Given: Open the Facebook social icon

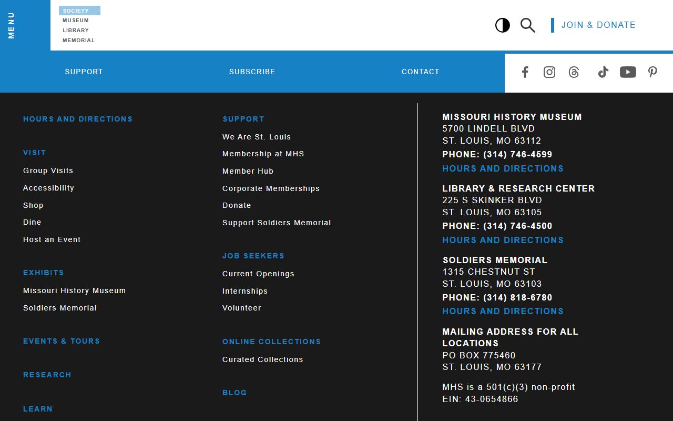Looking at the screenshot, I should (x=525, y=72).
